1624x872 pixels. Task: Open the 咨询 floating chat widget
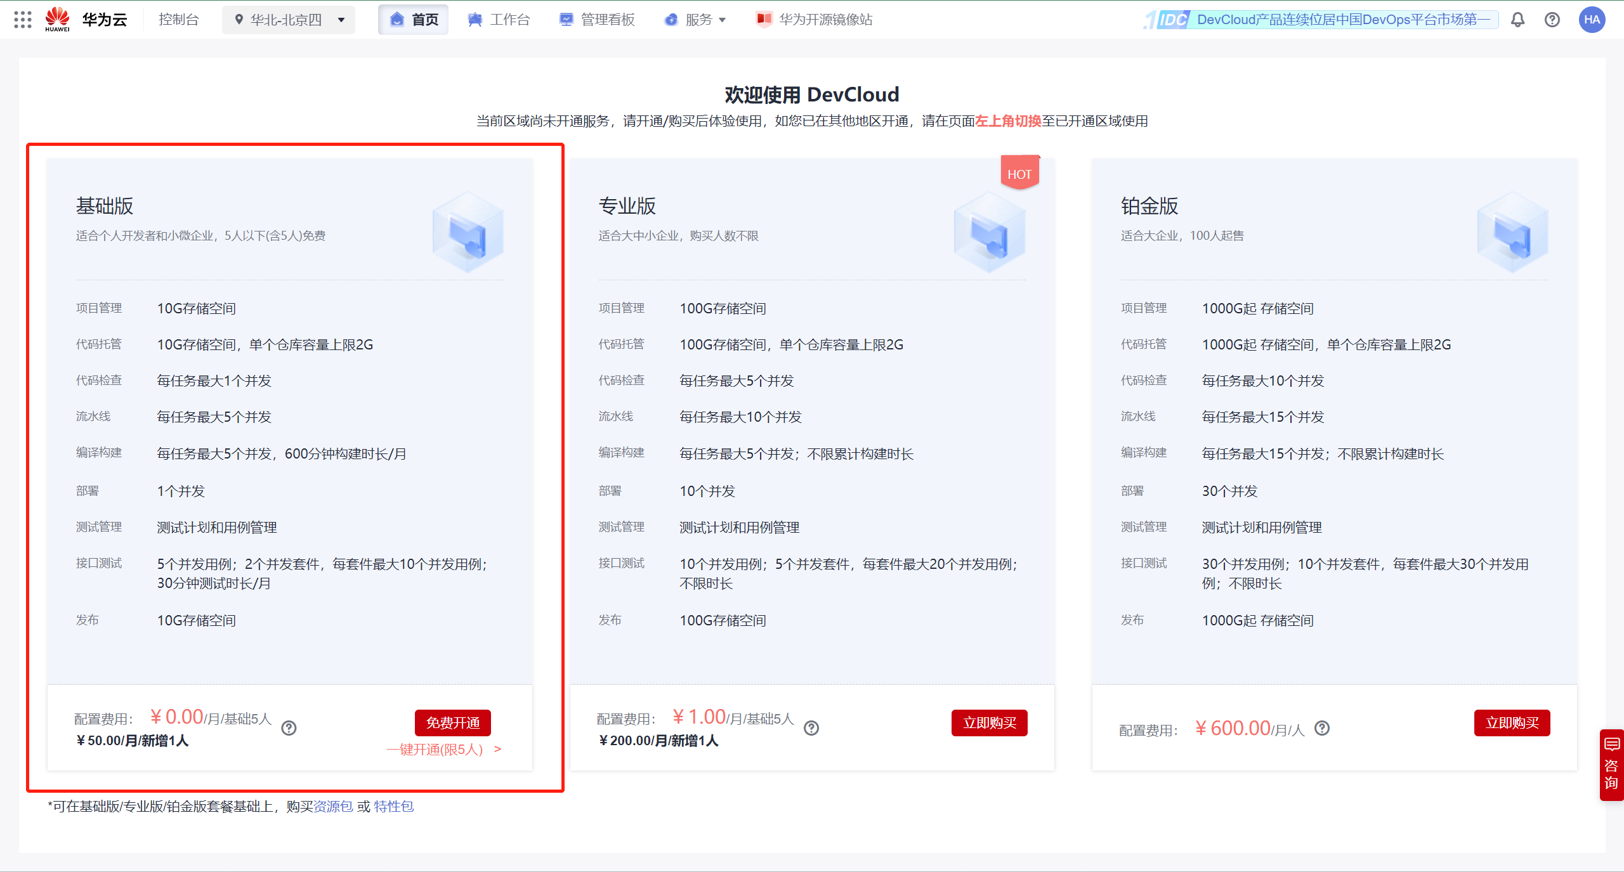coord(1611,765)
